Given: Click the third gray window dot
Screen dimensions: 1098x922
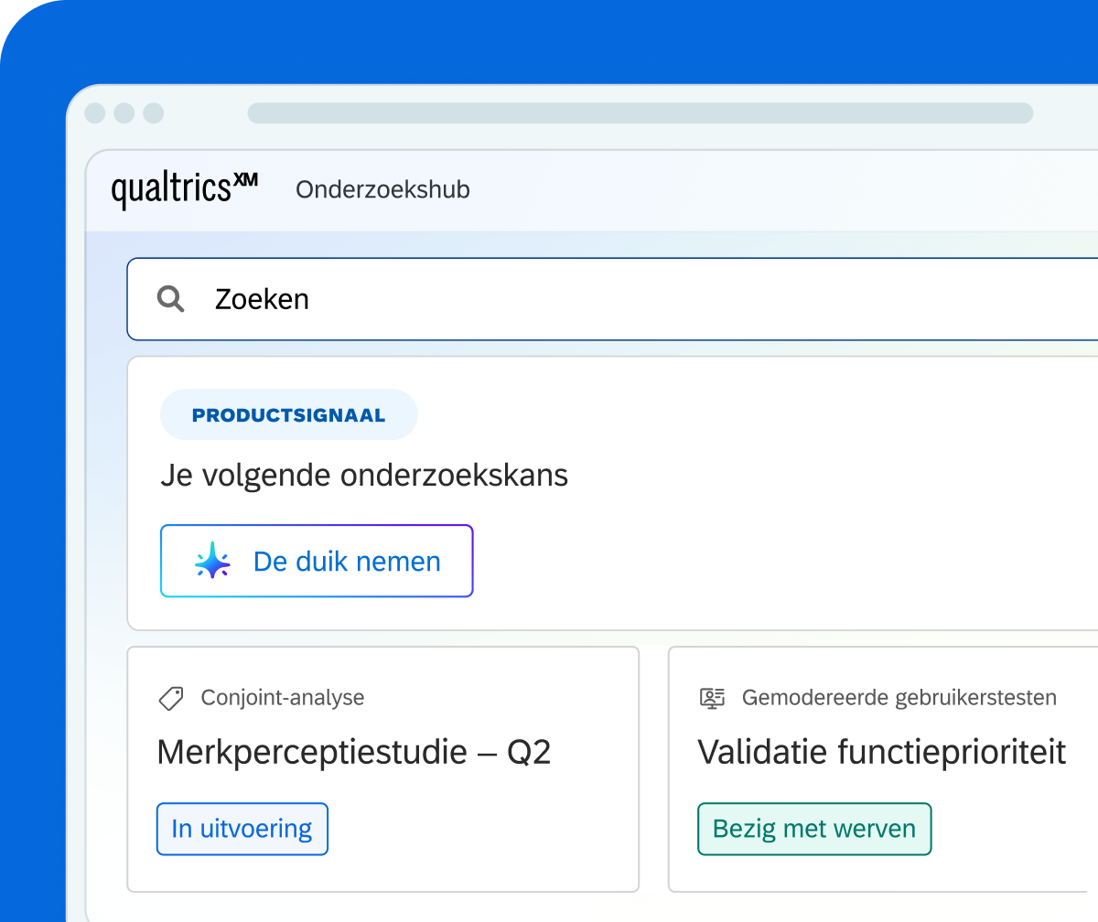Looking at the screenshot, I should (154, 113).
